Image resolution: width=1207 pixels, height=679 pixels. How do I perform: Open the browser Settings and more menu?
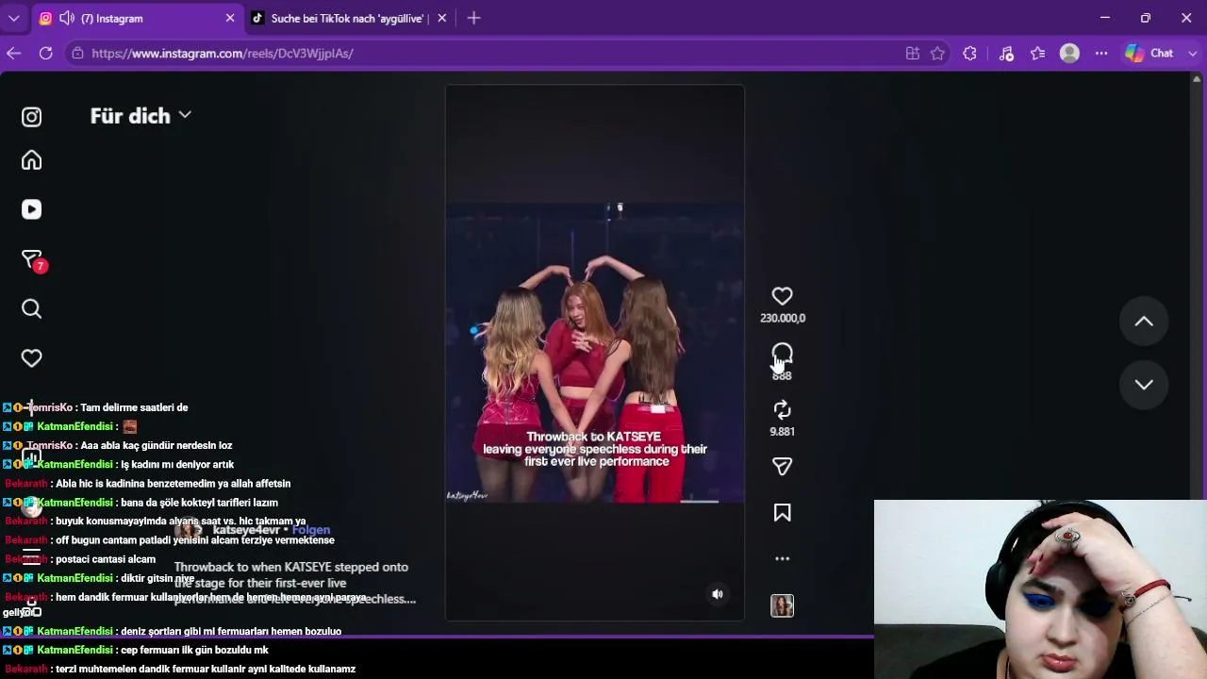1101,54
